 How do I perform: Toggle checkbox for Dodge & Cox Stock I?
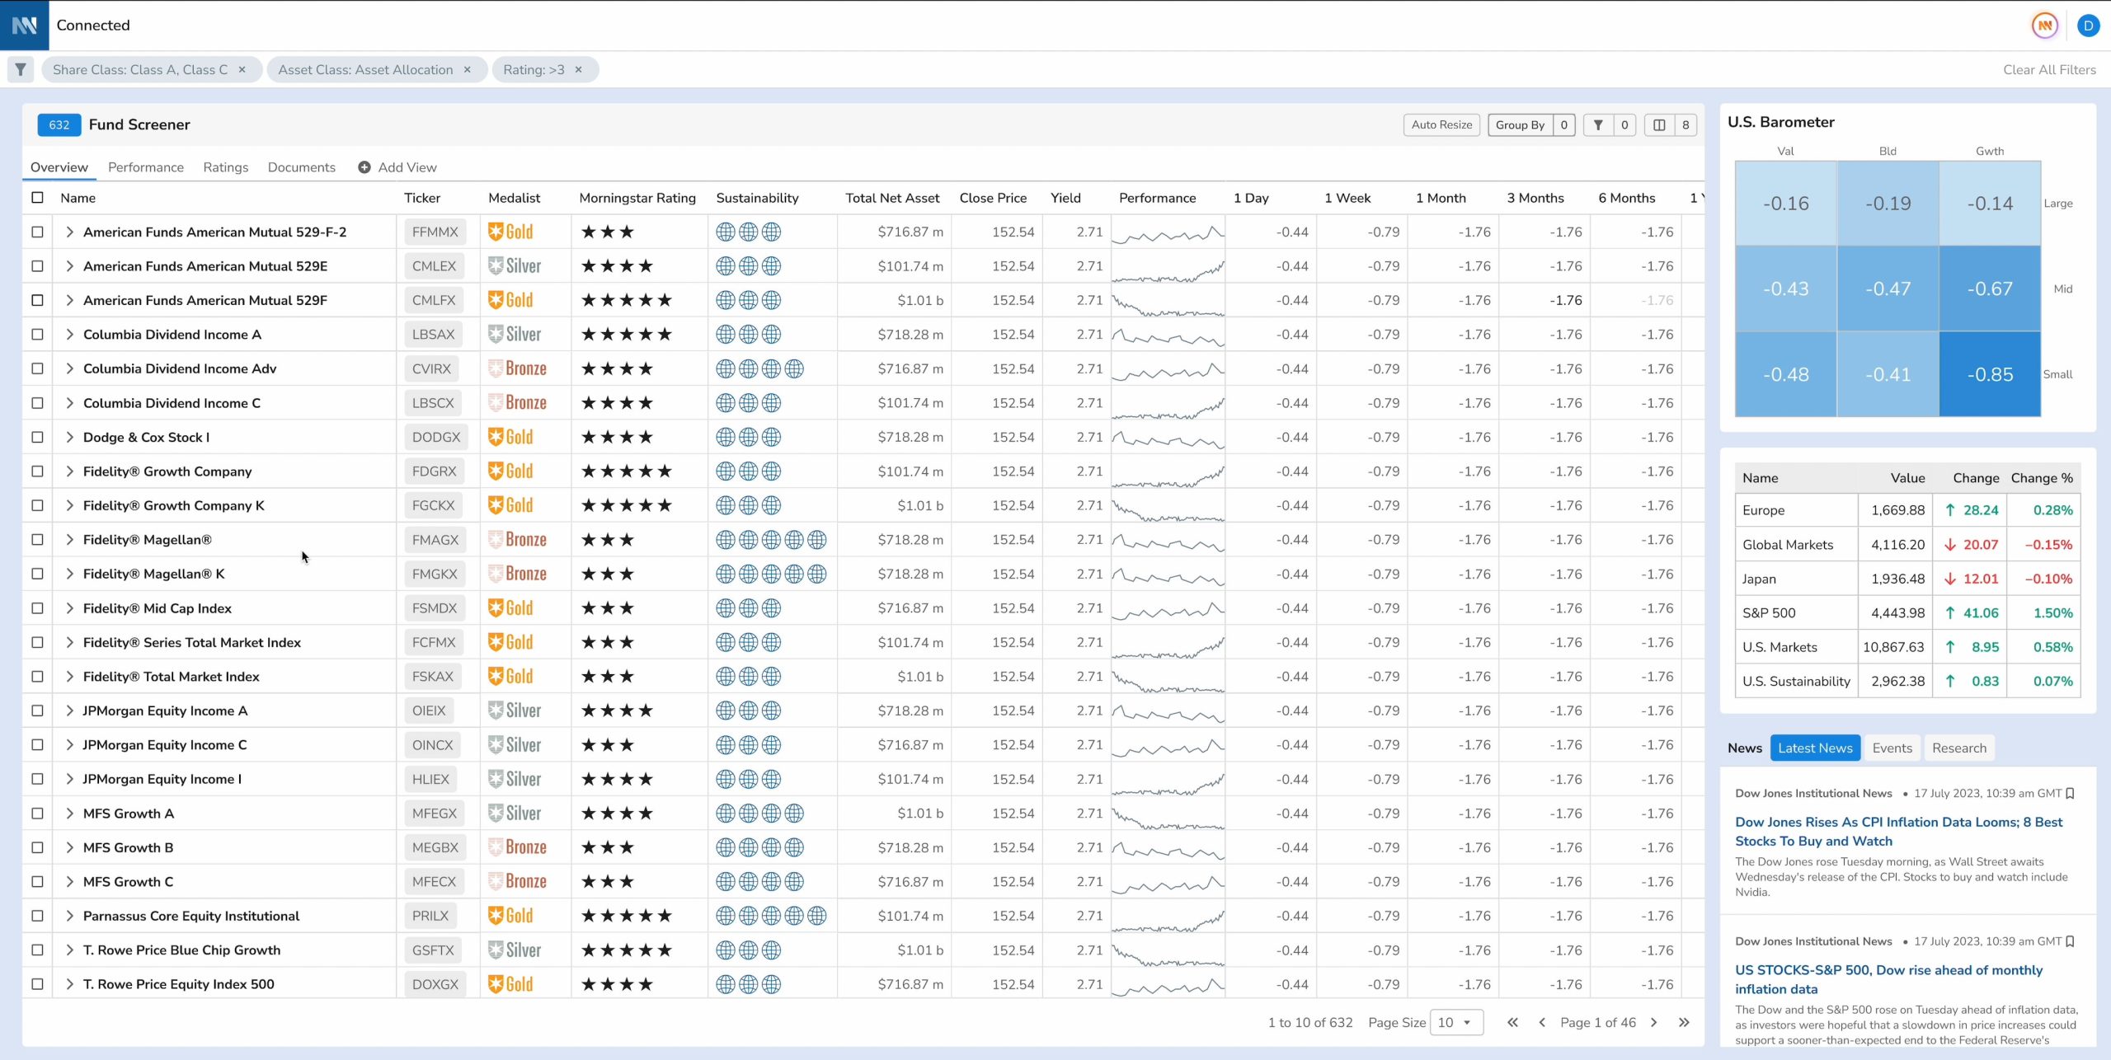(38, 437)
